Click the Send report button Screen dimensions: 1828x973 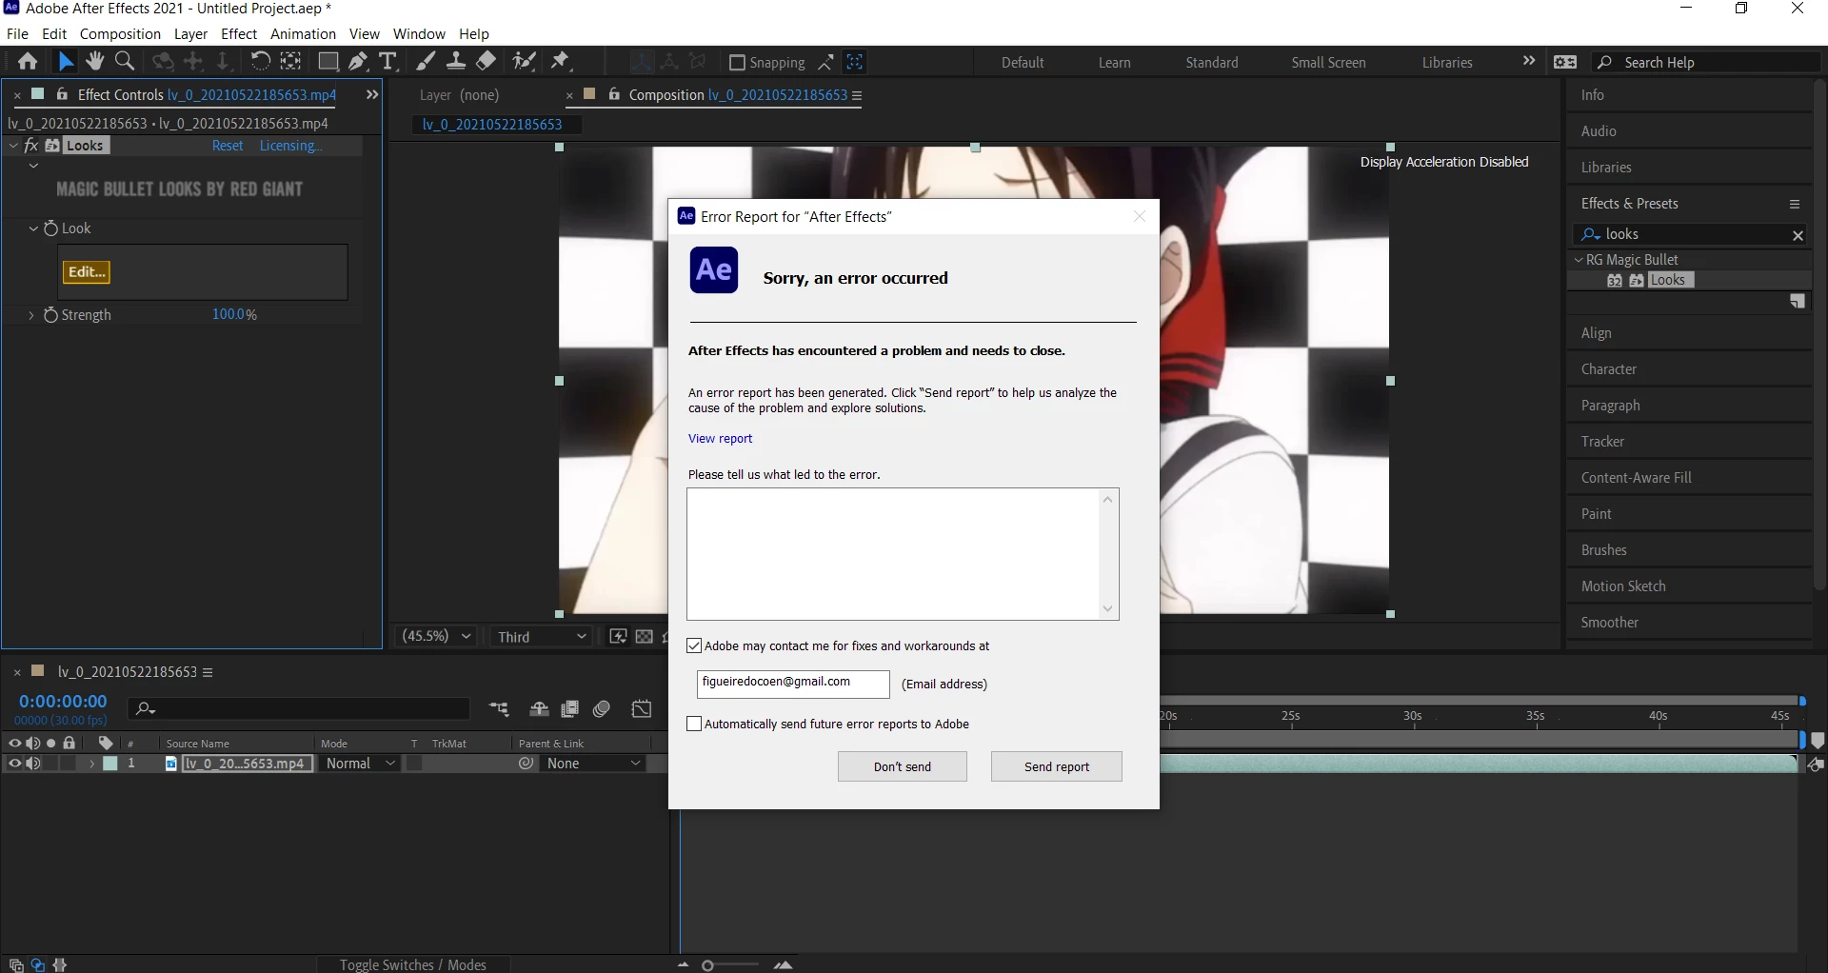coord(1057,766)
